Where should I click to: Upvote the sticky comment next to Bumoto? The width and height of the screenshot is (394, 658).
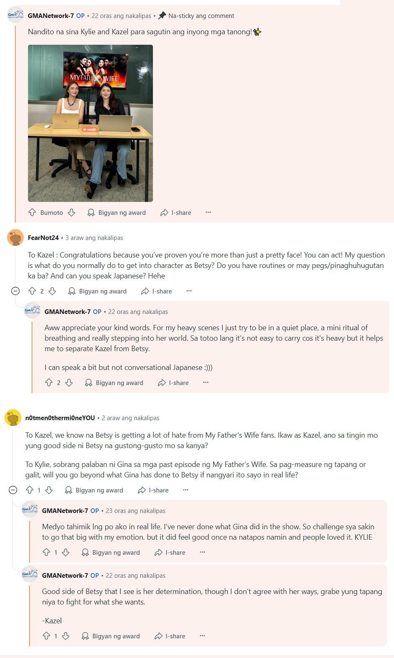[x=32, y=212]
